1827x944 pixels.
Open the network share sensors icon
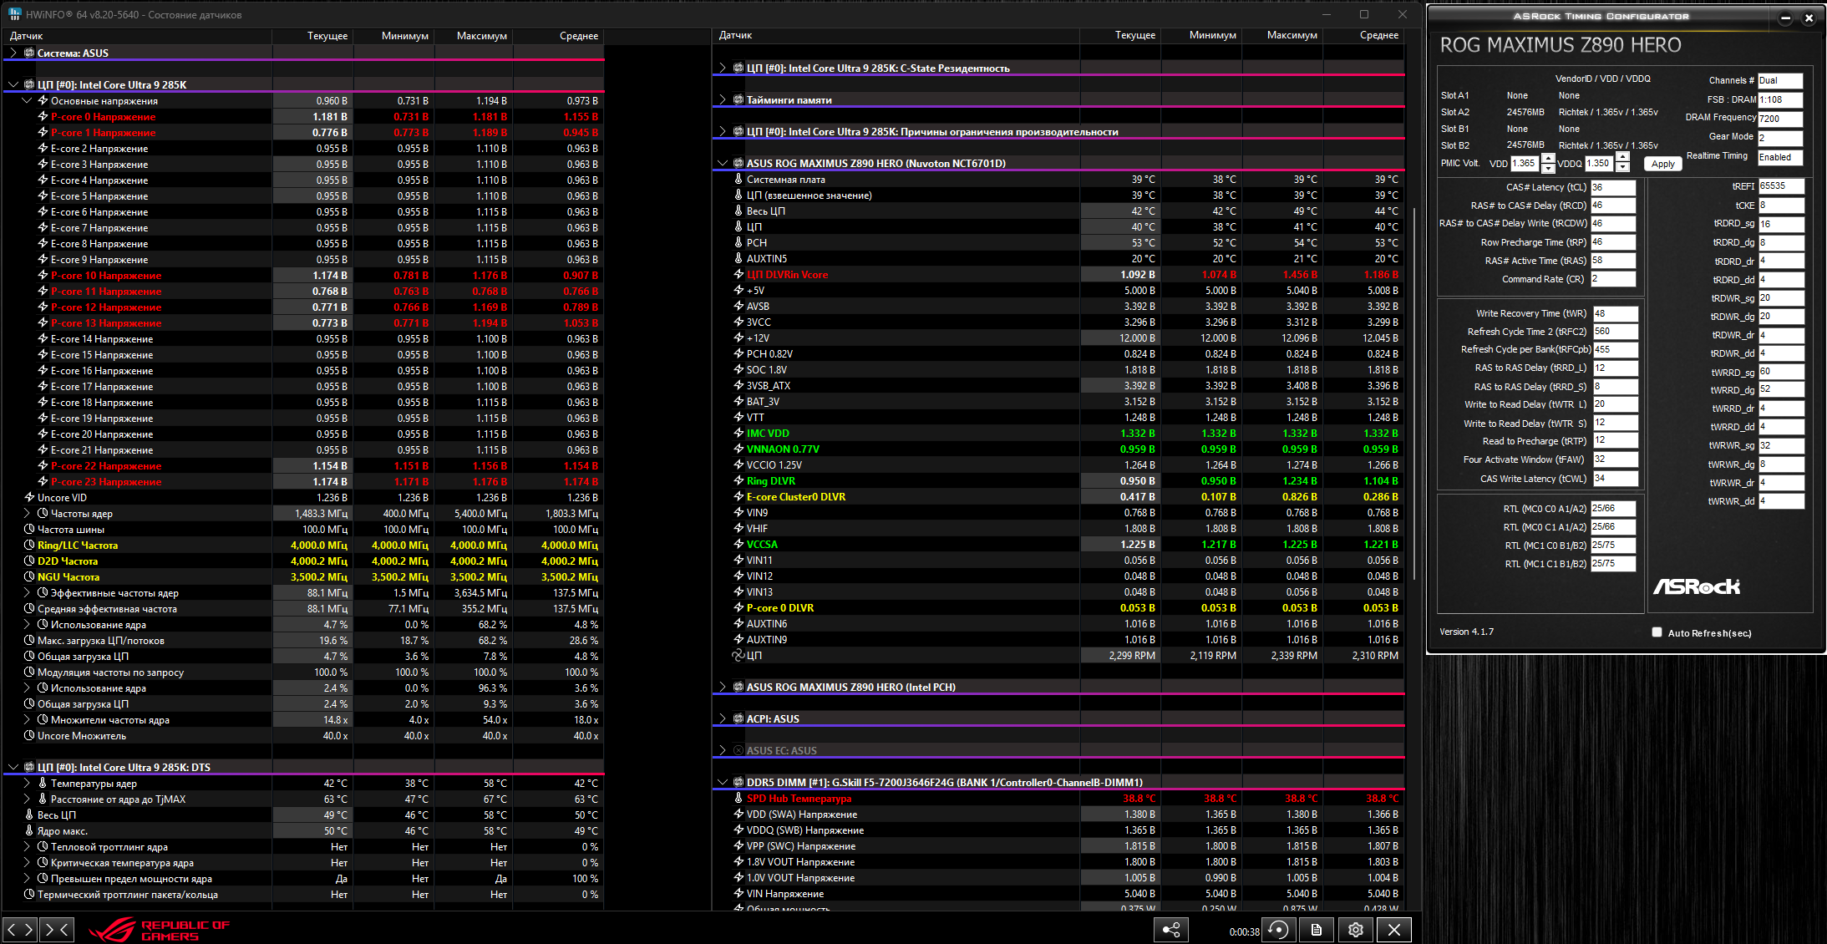(1171, 930)
